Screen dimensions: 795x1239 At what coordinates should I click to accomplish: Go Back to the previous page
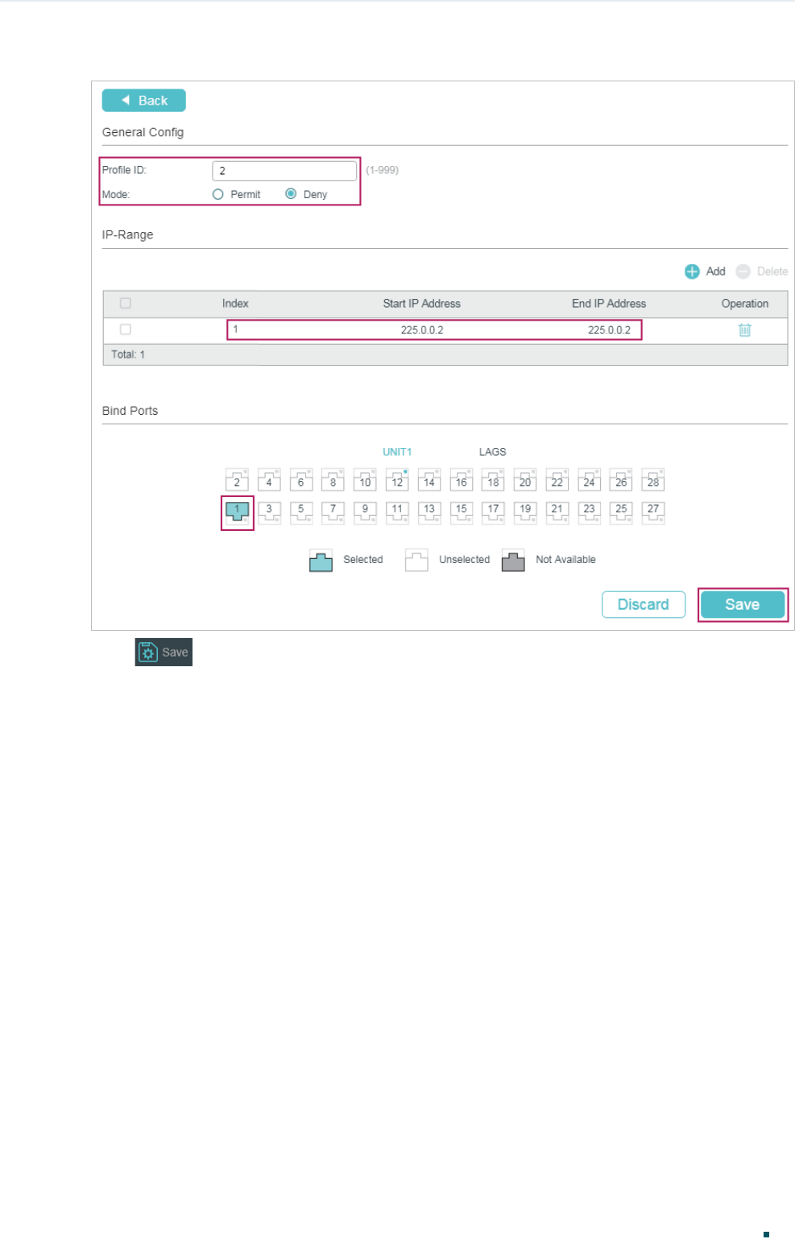click(x=144, y=101)
